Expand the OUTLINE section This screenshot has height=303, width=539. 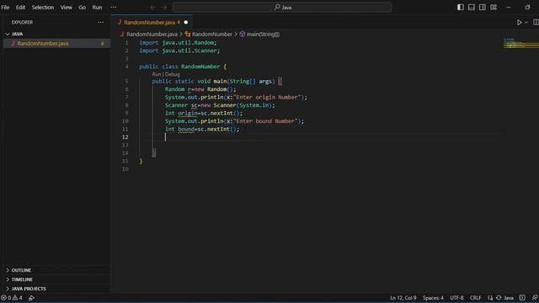click(x=56, y=270)
